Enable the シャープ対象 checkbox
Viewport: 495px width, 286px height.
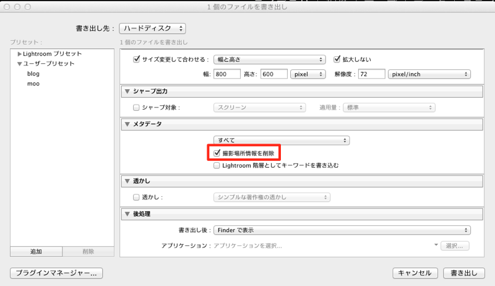point(136,108)
